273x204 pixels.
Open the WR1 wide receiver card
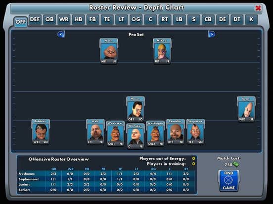click(41, 132)
